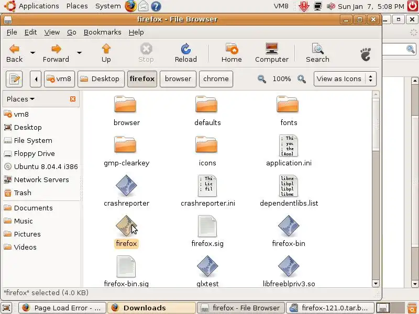This screenshot has height=314, width=419.
Task: Open Network Servers in the sidebar
Action: click(41, 180)
